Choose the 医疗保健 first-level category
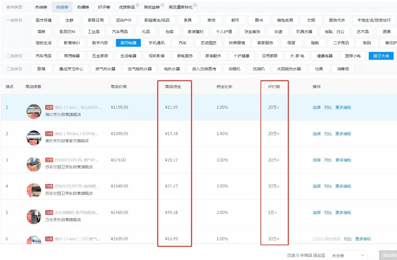Viewport: 397px width, 260px height. tap(44, 20)
